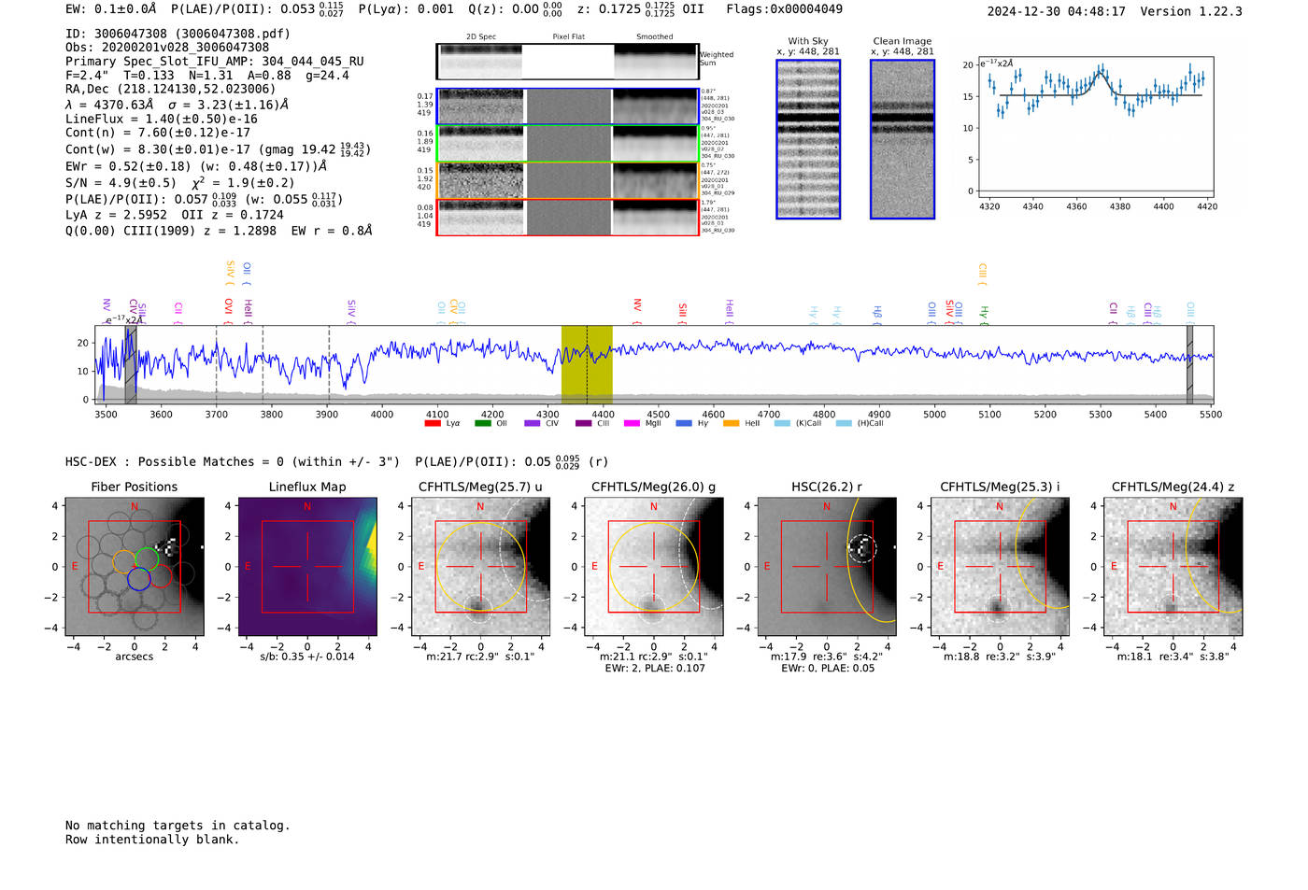Click the MgII magenta legend swatch

pyautogui.click(x=633, y=423)
